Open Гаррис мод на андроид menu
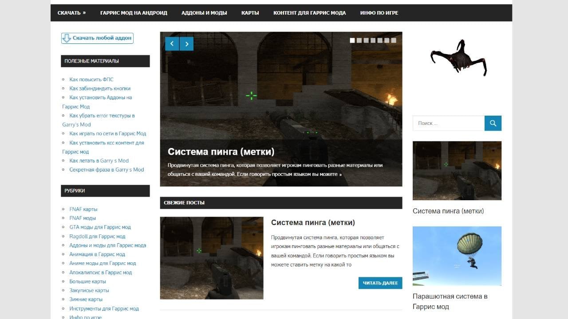The image size is (568, 319). pos(134,13)
